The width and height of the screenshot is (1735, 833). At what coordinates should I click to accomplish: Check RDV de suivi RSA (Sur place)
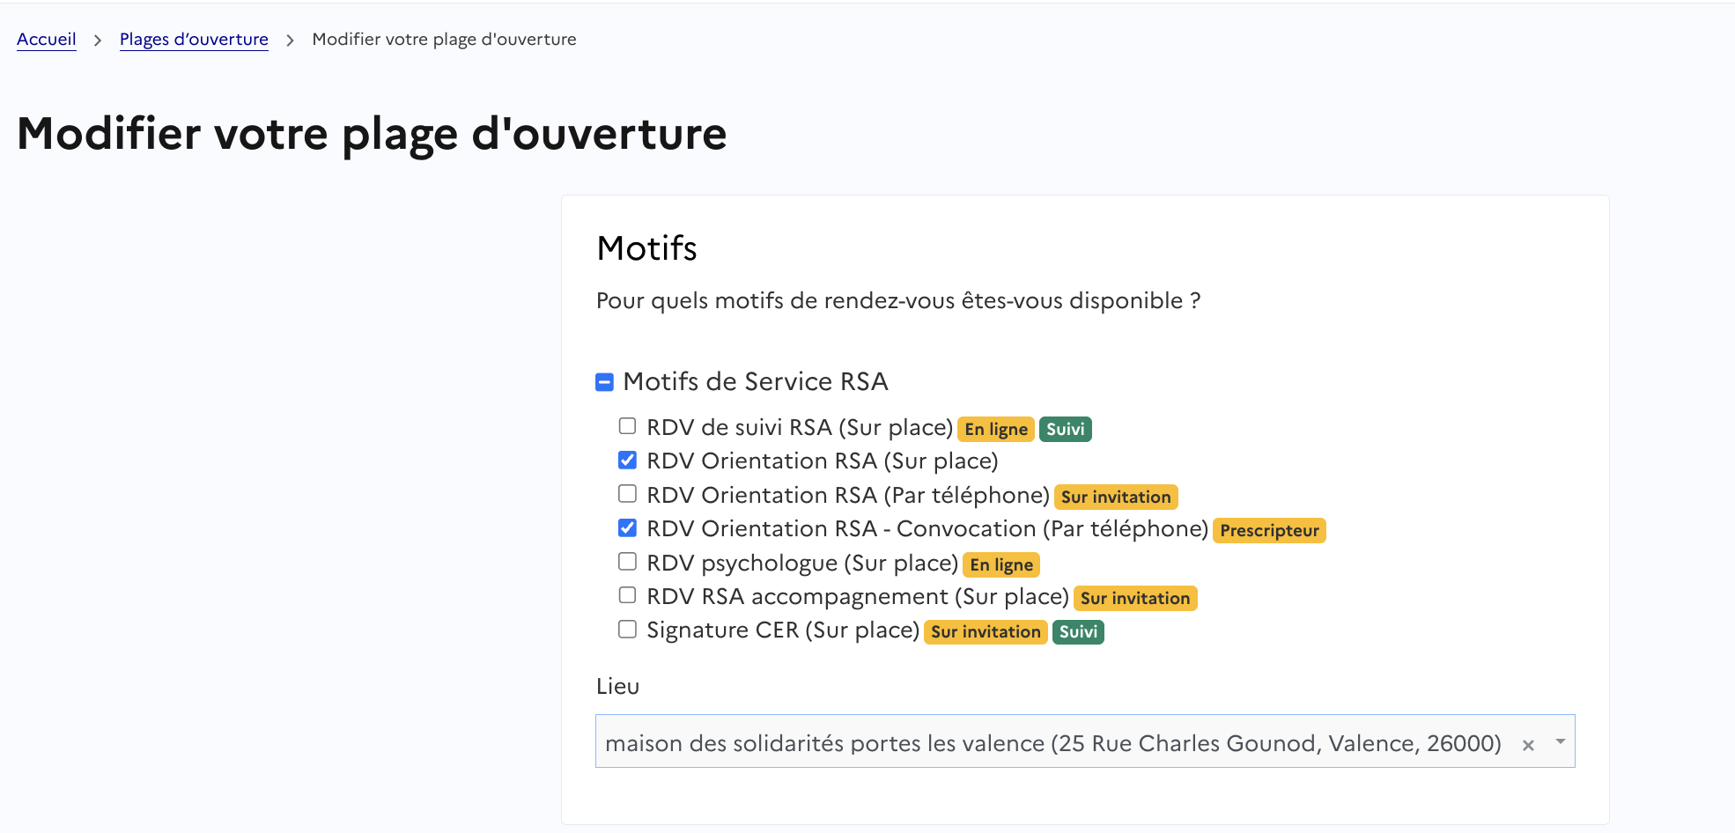[627, 426]
